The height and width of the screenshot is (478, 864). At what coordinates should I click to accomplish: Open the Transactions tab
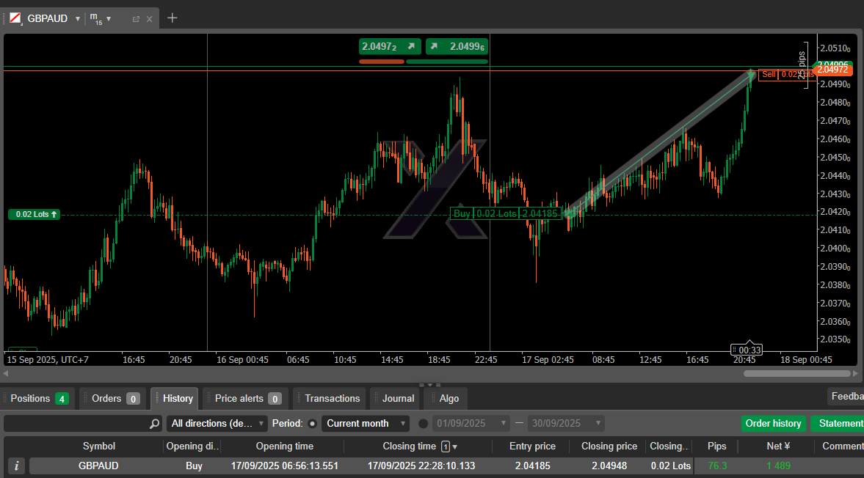tap(332, 399)
